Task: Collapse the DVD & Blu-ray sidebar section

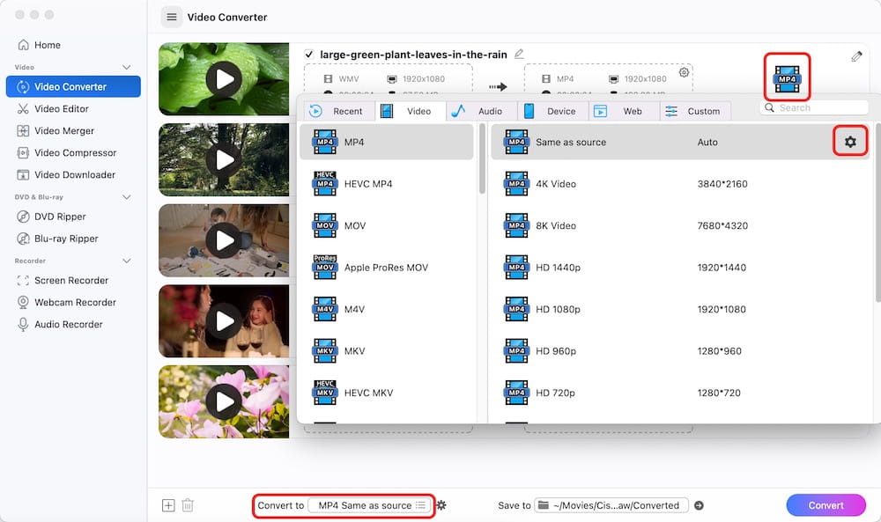Action: point(126,197)
